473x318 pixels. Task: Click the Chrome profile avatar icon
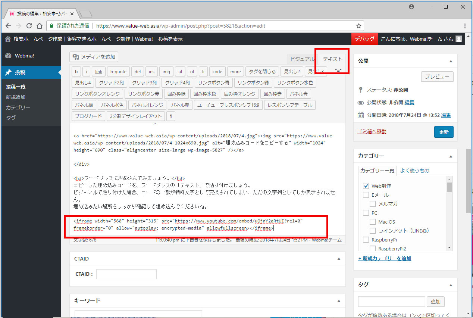click(411, 7)
